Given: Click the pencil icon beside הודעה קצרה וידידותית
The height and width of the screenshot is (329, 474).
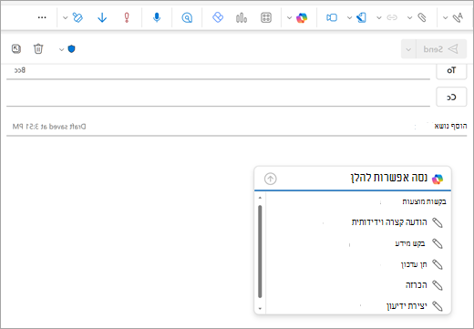Looking at the screenshot, I should 438,222.
